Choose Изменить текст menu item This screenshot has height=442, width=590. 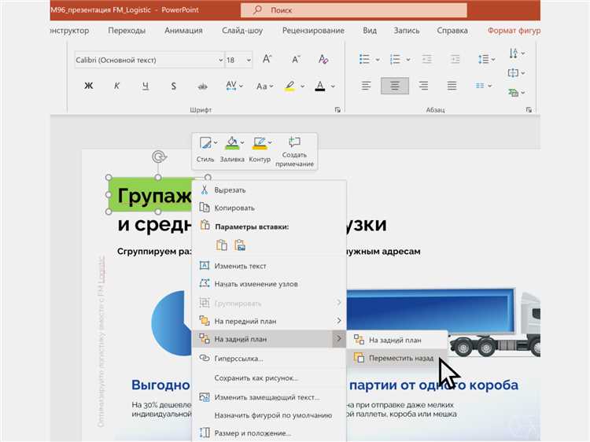(269, 266)
